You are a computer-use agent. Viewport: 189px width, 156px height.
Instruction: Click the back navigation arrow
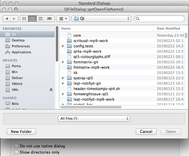click(7, 19)
